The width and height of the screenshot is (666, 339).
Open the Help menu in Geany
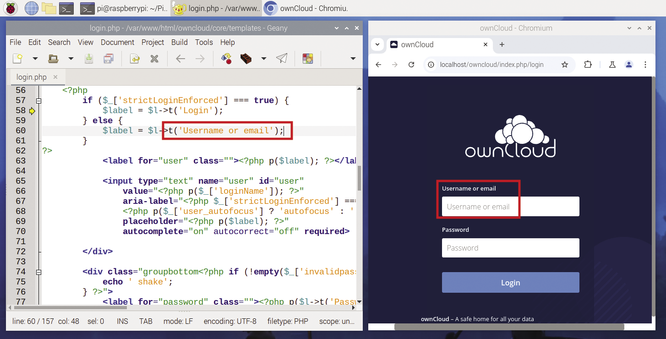click(x=227, y=42)
